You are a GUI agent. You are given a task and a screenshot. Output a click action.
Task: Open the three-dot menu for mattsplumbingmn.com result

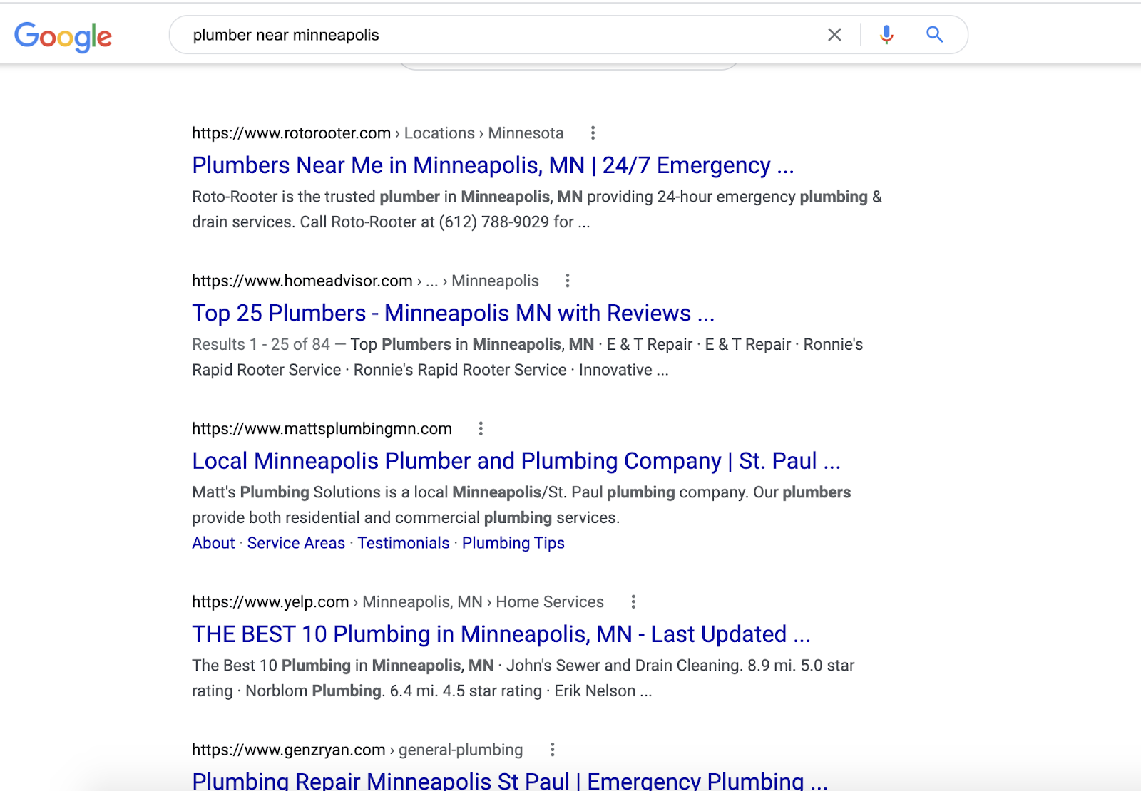pyautogui.click(x=481, y=428)
